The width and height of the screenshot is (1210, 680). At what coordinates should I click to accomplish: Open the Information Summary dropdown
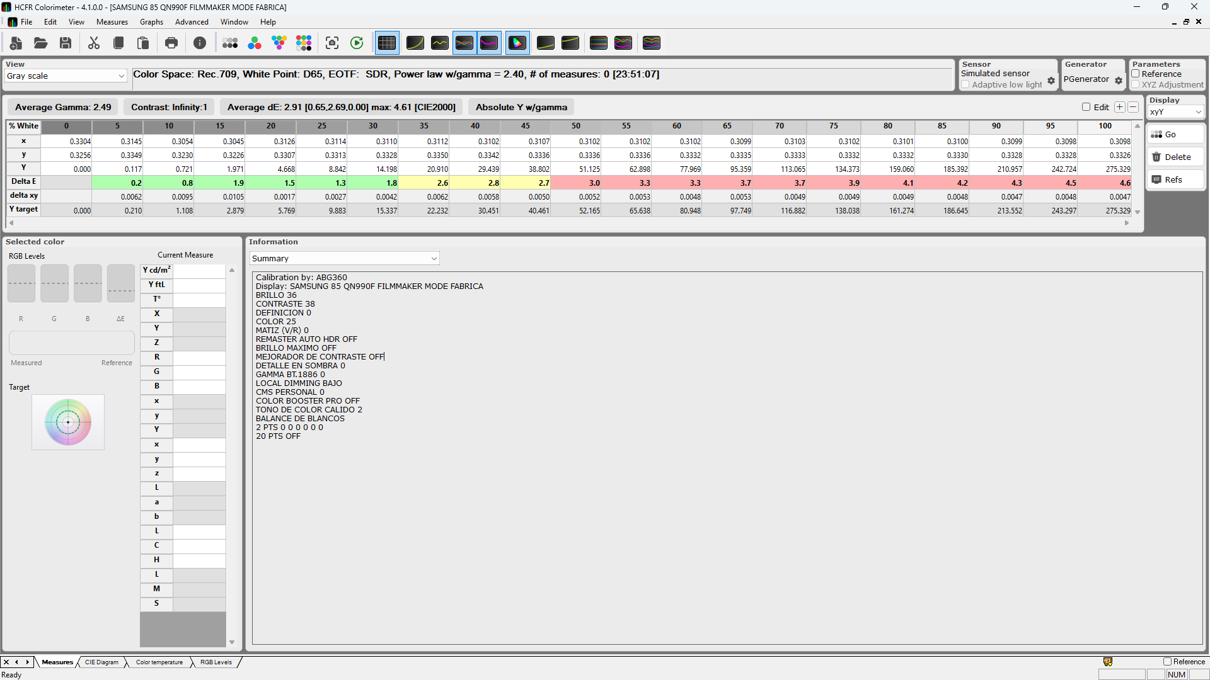click(x=344, y=258)
